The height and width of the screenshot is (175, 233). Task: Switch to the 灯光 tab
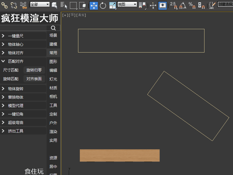click(53, 79)
